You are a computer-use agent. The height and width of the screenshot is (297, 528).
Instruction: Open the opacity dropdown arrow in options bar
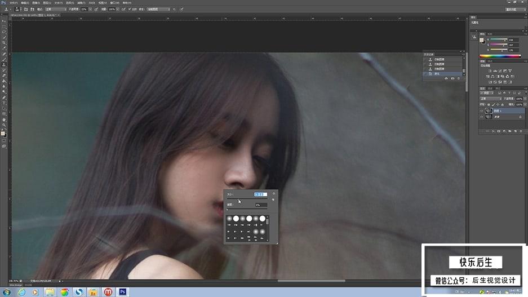[90, 9]
